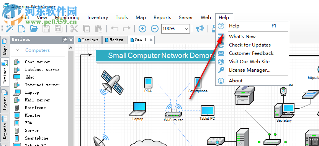Screen dimensions: 319x146
Task: Open License Manager from Help menu
Action: click(252, 70)
